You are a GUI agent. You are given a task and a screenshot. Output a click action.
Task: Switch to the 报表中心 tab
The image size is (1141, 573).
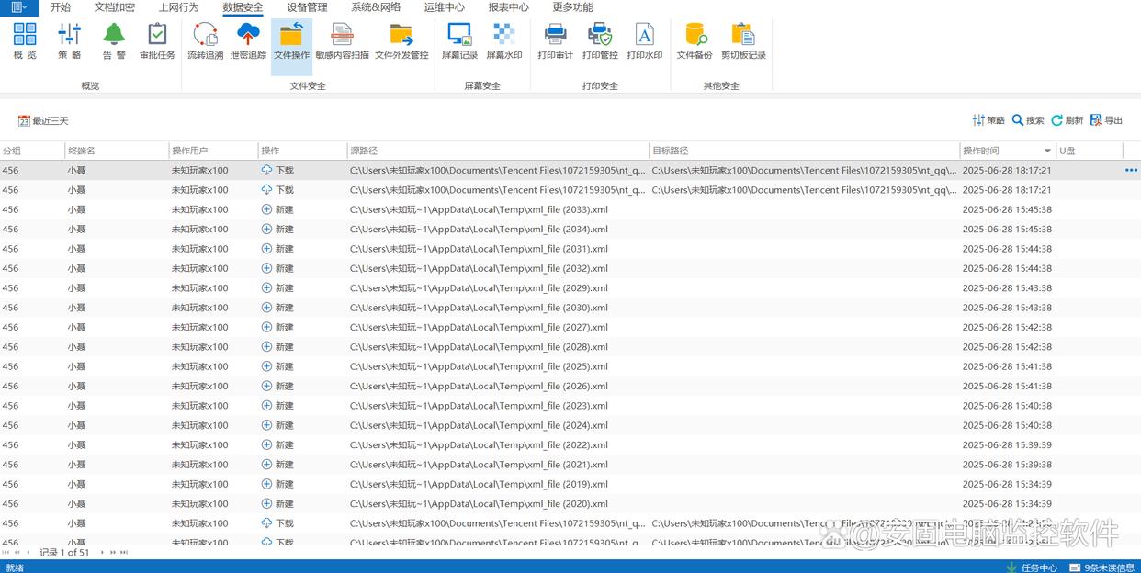pyautogui.click(x=508, y=7)
